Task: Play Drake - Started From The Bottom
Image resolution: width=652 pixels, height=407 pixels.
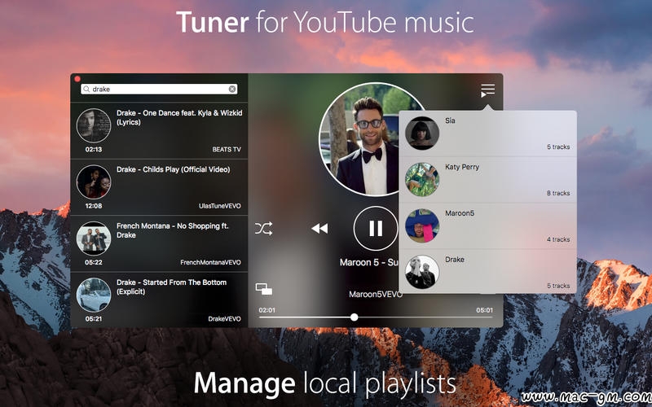Action: pos(159,300)
